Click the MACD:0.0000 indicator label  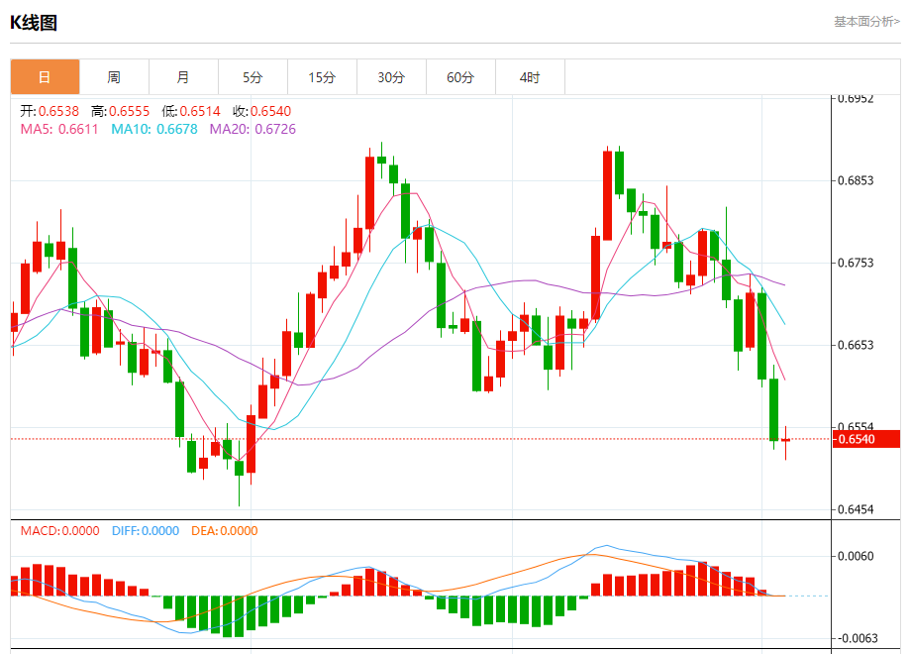59,531
